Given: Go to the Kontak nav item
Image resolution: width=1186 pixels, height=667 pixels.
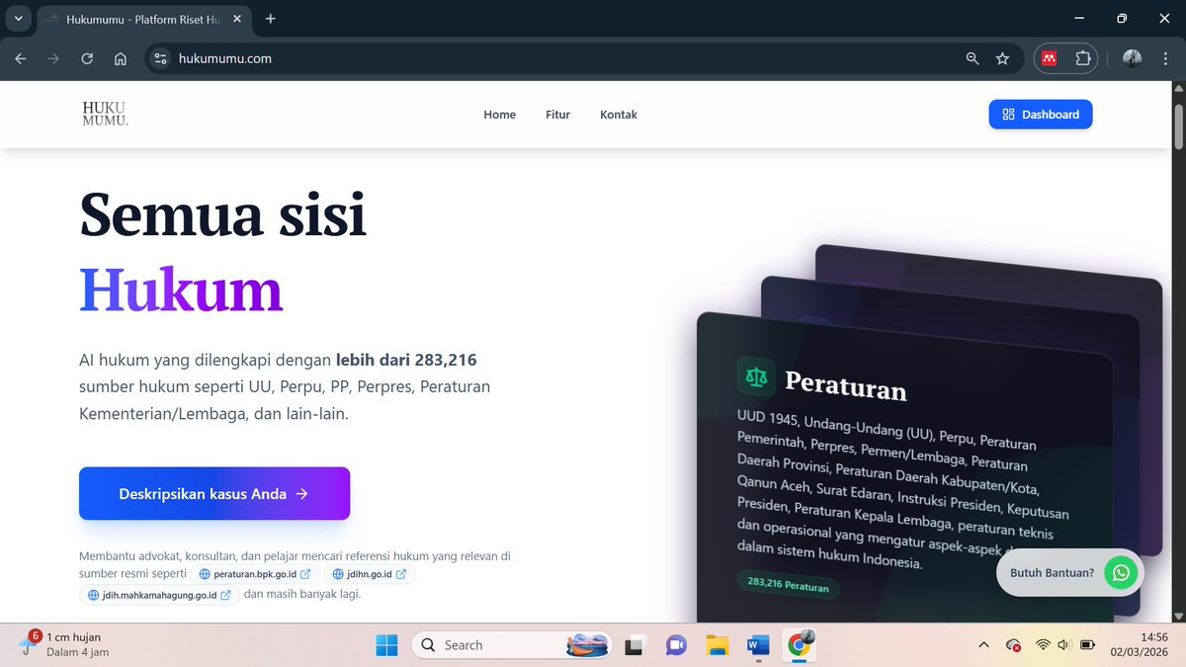Looking at the screenshot, I should (x=619, y=115).
